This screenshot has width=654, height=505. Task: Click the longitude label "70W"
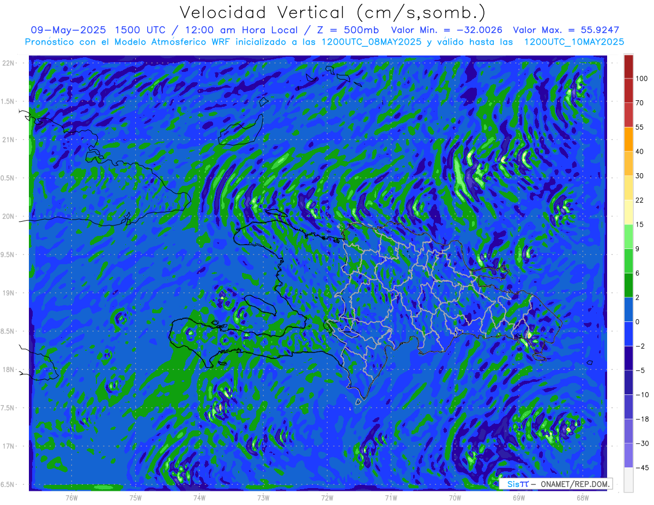(x=455, y=497)
